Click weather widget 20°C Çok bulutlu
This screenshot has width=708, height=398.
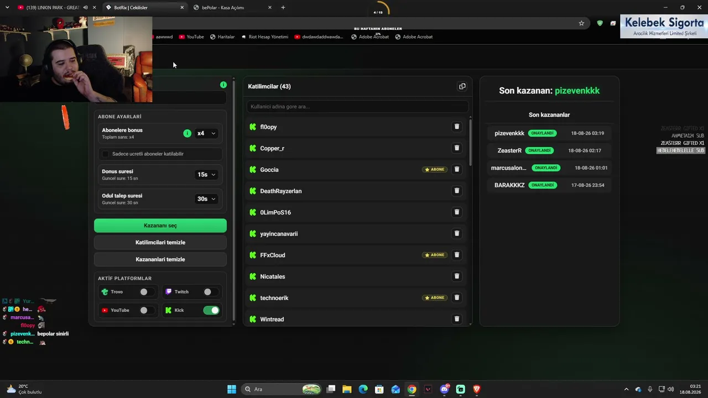[x=24, y=389]
